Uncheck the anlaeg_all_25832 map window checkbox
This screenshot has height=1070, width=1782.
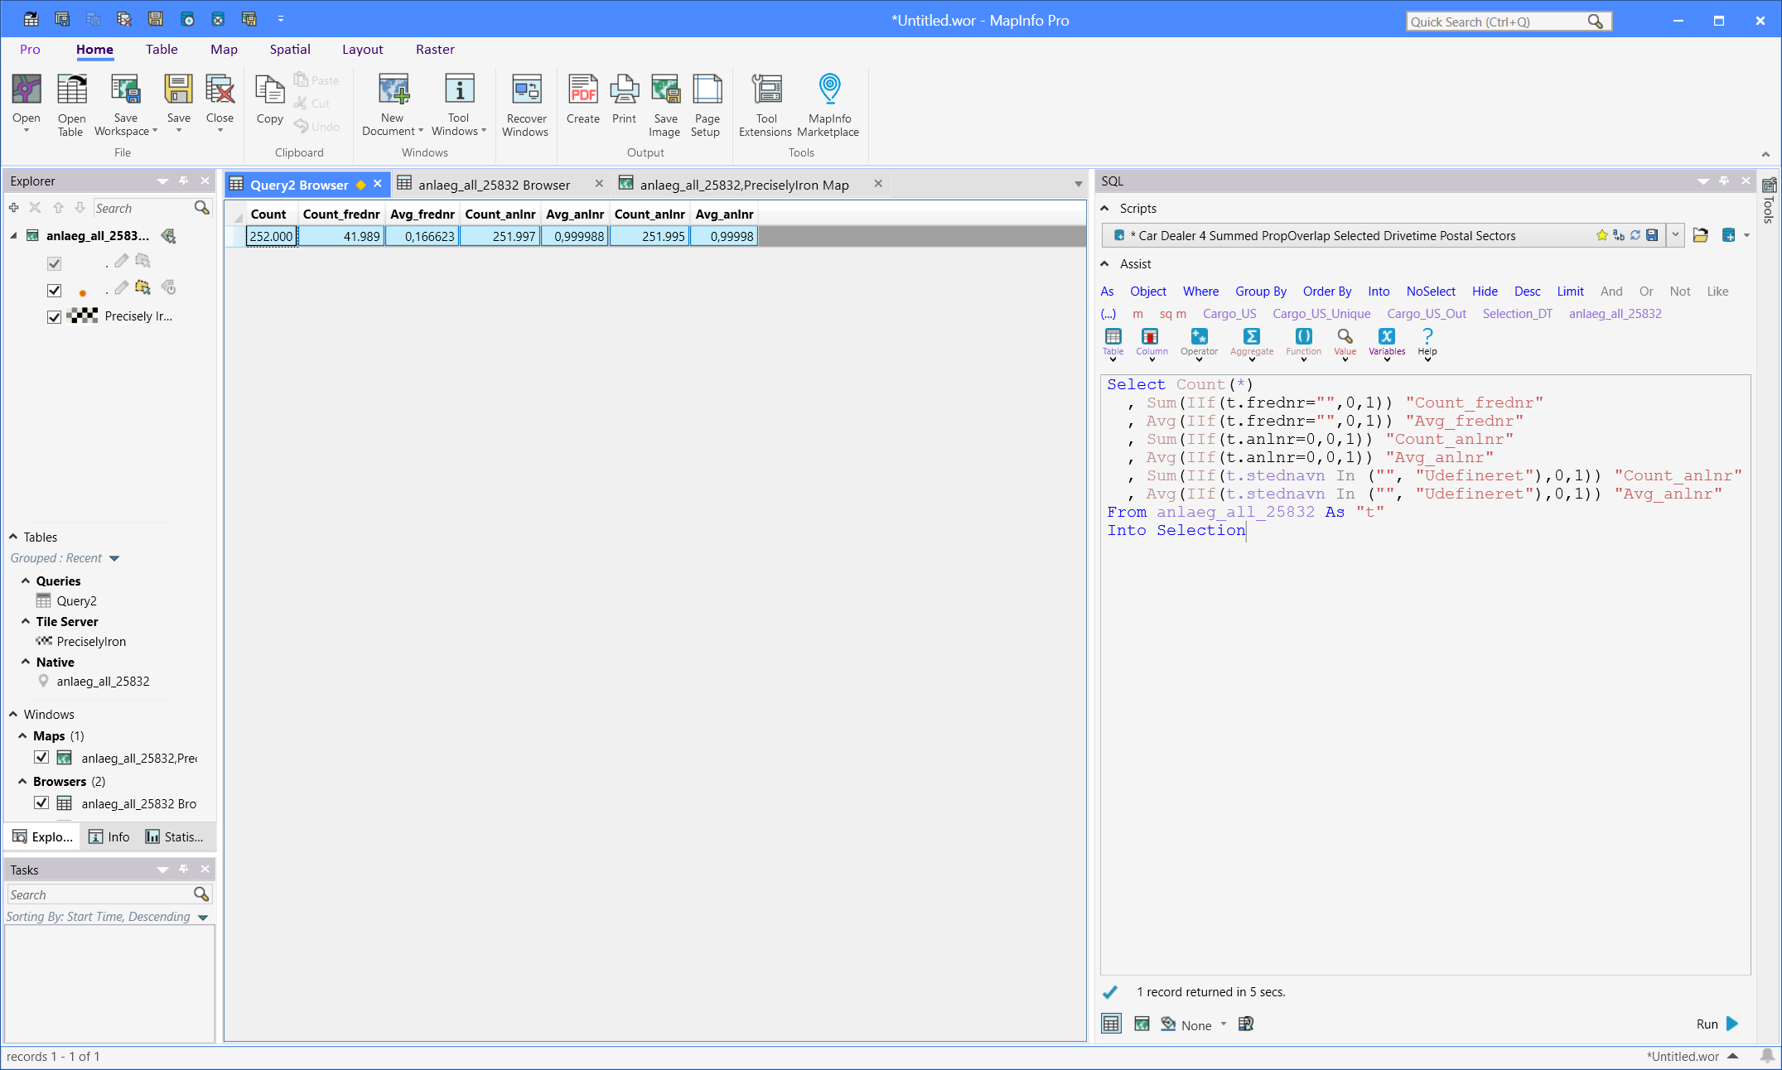tap(41, 758)
